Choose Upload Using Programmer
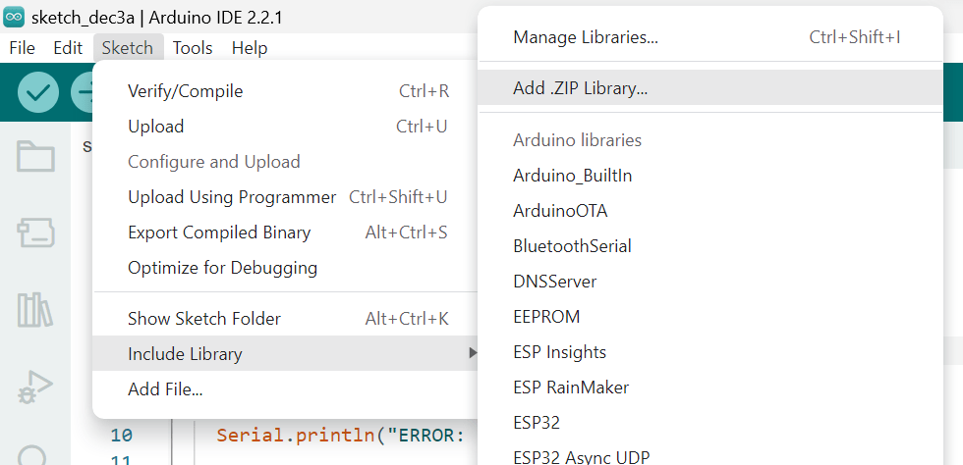Viewport: 963px width, 465px height. click(285, 197)
